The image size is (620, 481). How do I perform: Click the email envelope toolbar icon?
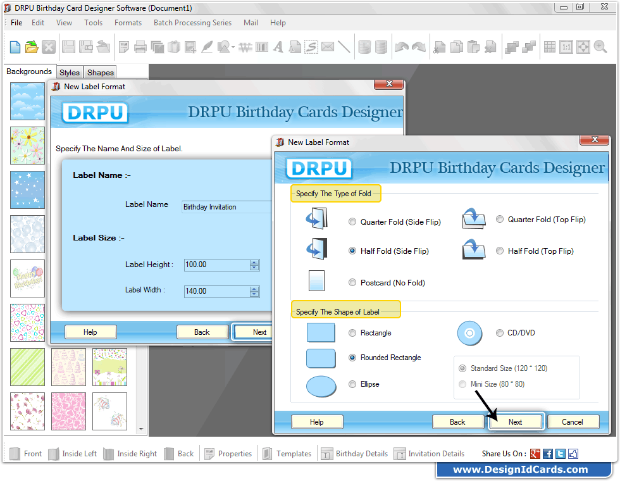(x=328, y=47)
